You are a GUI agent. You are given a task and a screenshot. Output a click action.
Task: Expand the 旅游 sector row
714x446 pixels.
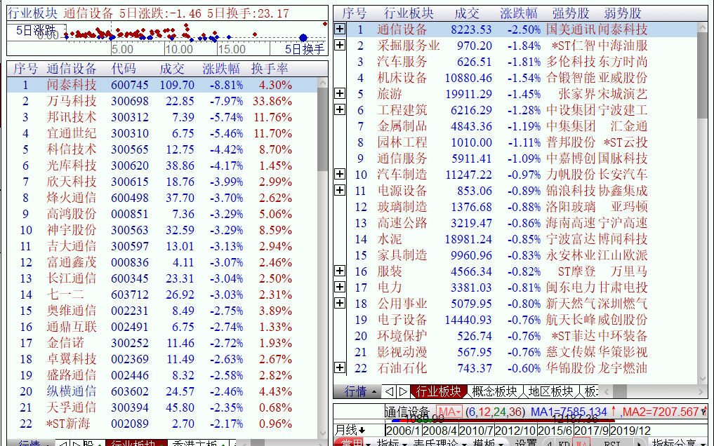coord(340,94)
